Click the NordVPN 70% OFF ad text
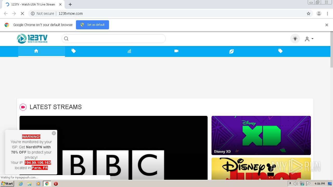333x187 pixels. pyautogui.click(x=31, y=150)
